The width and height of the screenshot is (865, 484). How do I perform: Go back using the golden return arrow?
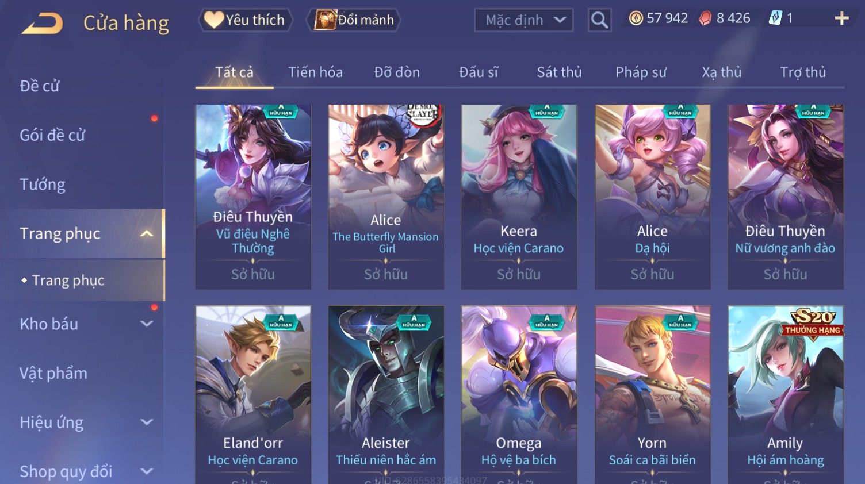tap(42, 23)
